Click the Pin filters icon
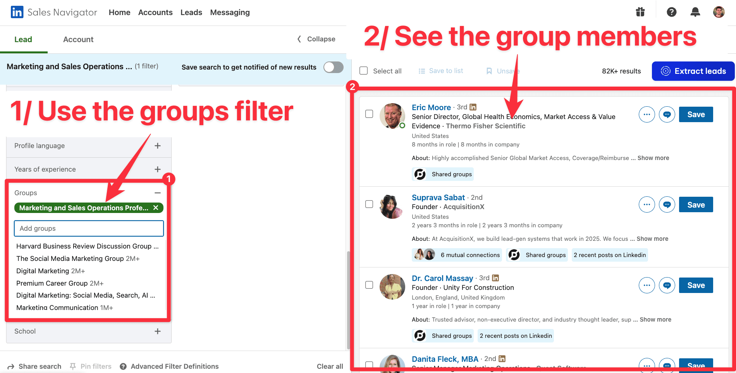The height and width of the screenshot is (373, 736). coord(73,366)
